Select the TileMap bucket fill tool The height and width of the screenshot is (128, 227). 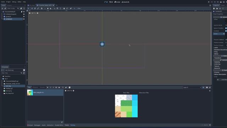pyautogui.click(x=59, y=87)
